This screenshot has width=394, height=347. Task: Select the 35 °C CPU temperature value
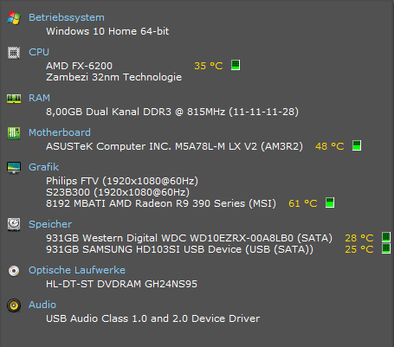(x=209, y=66)
